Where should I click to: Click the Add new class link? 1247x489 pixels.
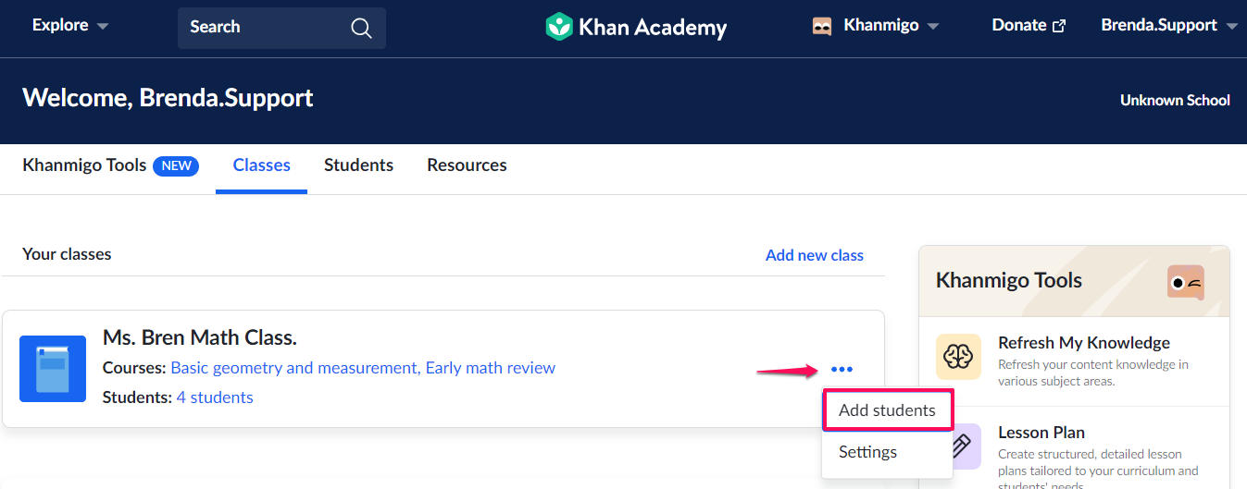pos(815,255)
